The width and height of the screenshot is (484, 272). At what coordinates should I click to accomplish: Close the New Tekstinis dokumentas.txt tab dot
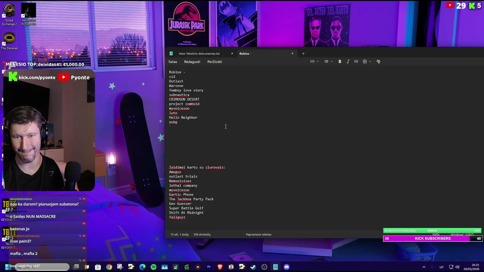[x=232, y=54]
